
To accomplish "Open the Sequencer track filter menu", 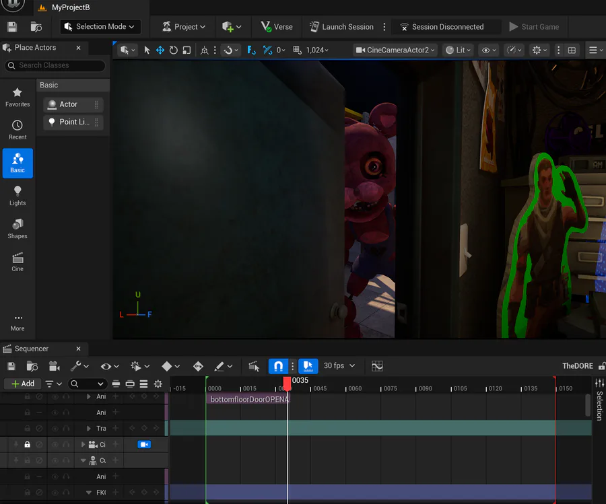I will (53, 384).
